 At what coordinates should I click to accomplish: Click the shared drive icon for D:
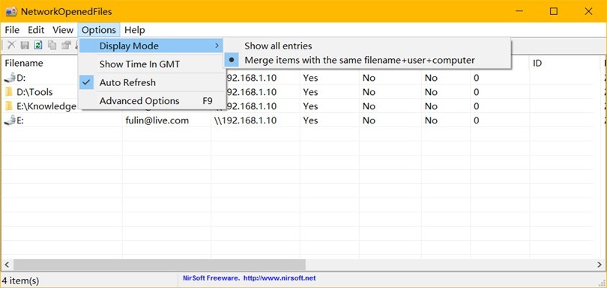click(10, 78)
